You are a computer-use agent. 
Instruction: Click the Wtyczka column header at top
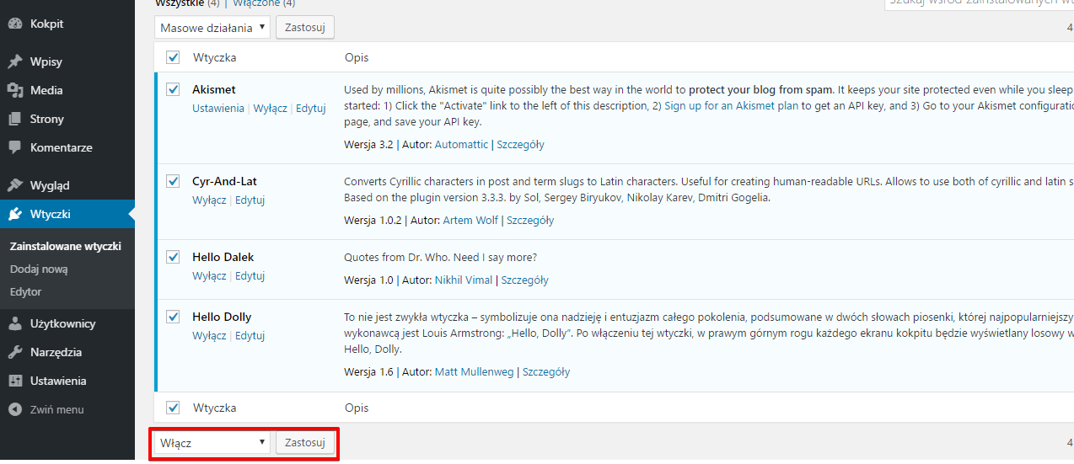[214, 58]
